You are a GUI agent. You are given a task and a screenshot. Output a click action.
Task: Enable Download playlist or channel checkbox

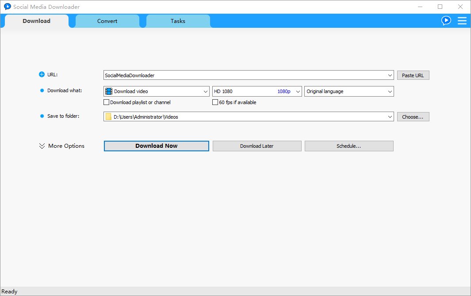106,102
